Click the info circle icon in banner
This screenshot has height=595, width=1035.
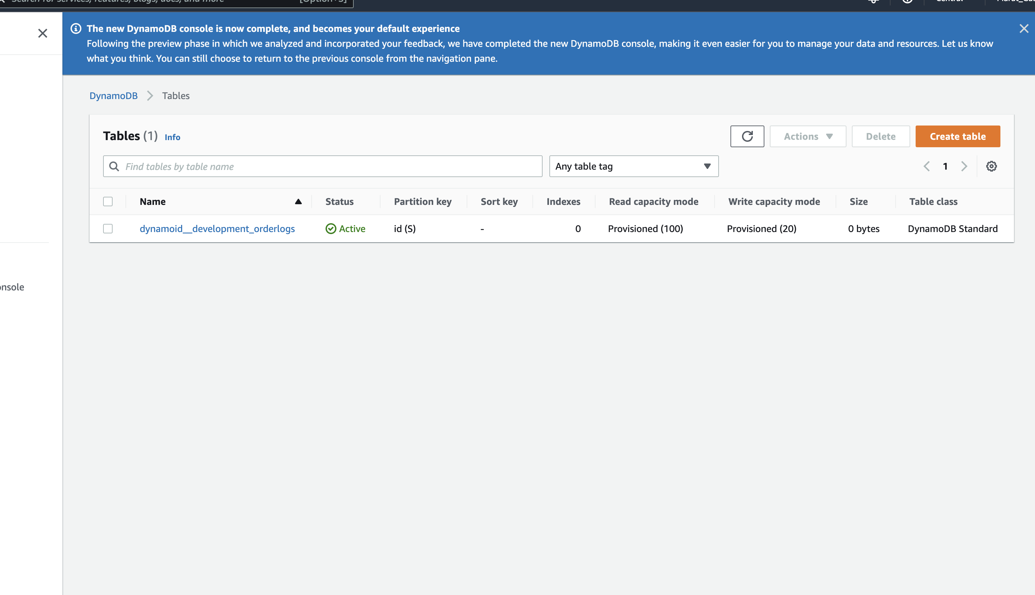[x=76, y=28]
